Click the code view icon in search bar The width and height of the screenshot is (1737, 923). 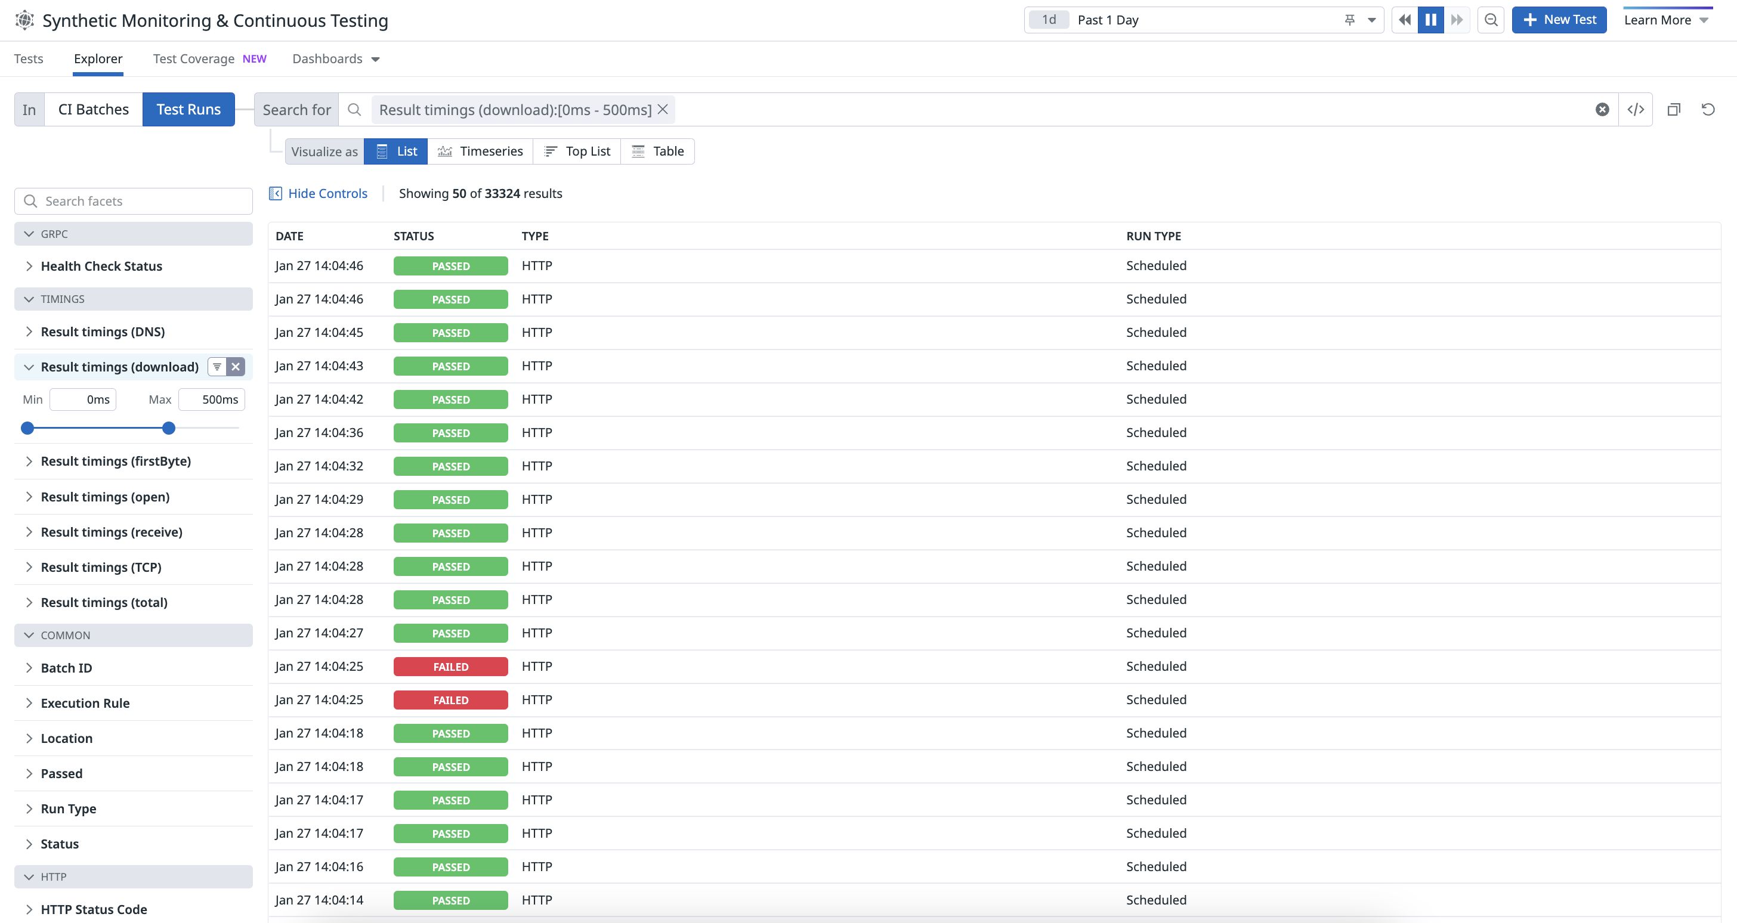pyautogui.click(x=1635, y=109)
